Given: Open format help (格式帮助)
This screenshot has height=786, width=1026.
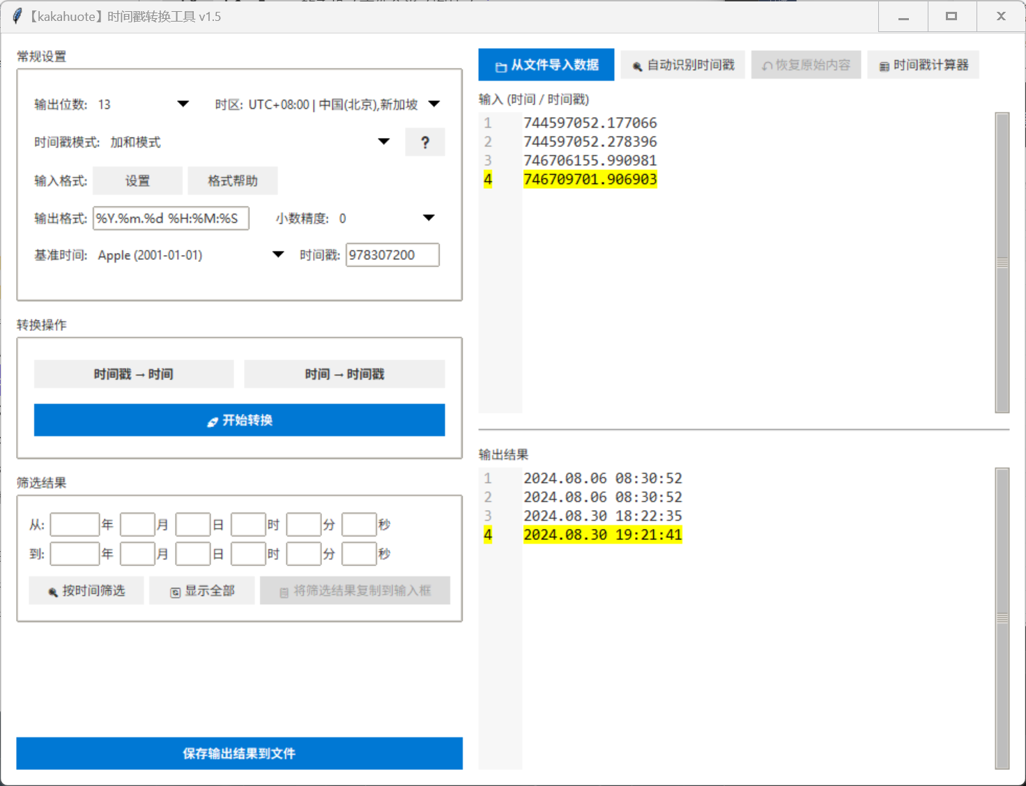Looking at the screenshot, I should coord(233,180).
